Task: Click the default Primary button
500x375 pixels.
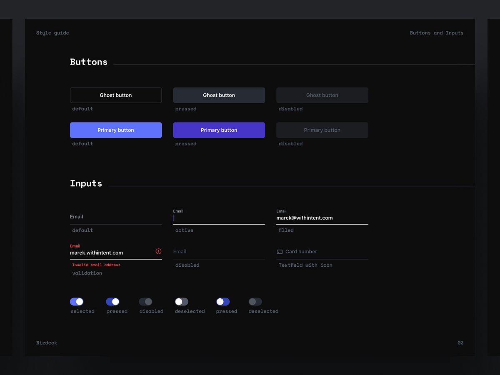Action: [116, 130]
